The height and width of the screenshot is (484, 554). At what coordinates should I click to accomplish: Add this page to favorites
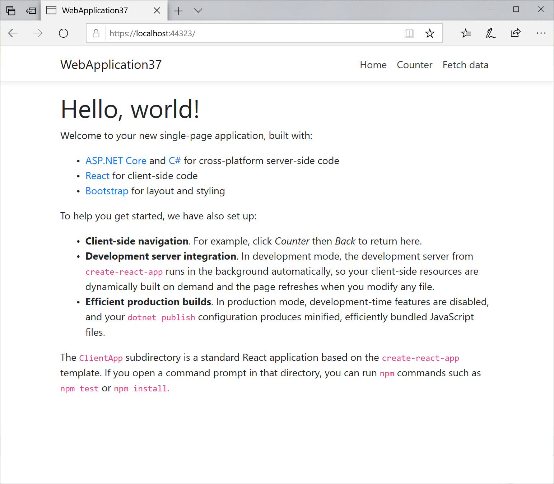point(429,33)
